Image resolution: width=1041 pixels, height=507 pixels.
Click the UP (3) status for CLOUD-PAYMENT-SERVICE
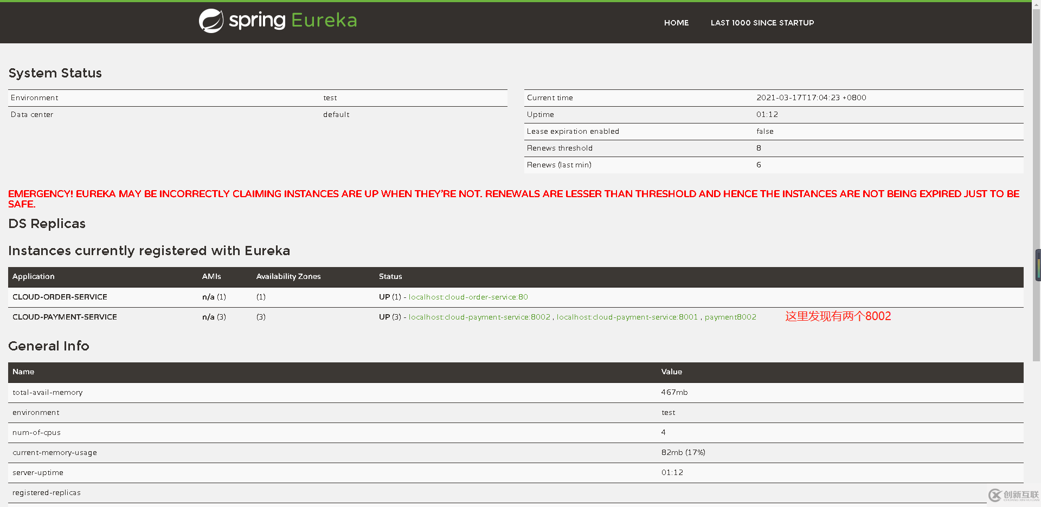click(390, 317)
